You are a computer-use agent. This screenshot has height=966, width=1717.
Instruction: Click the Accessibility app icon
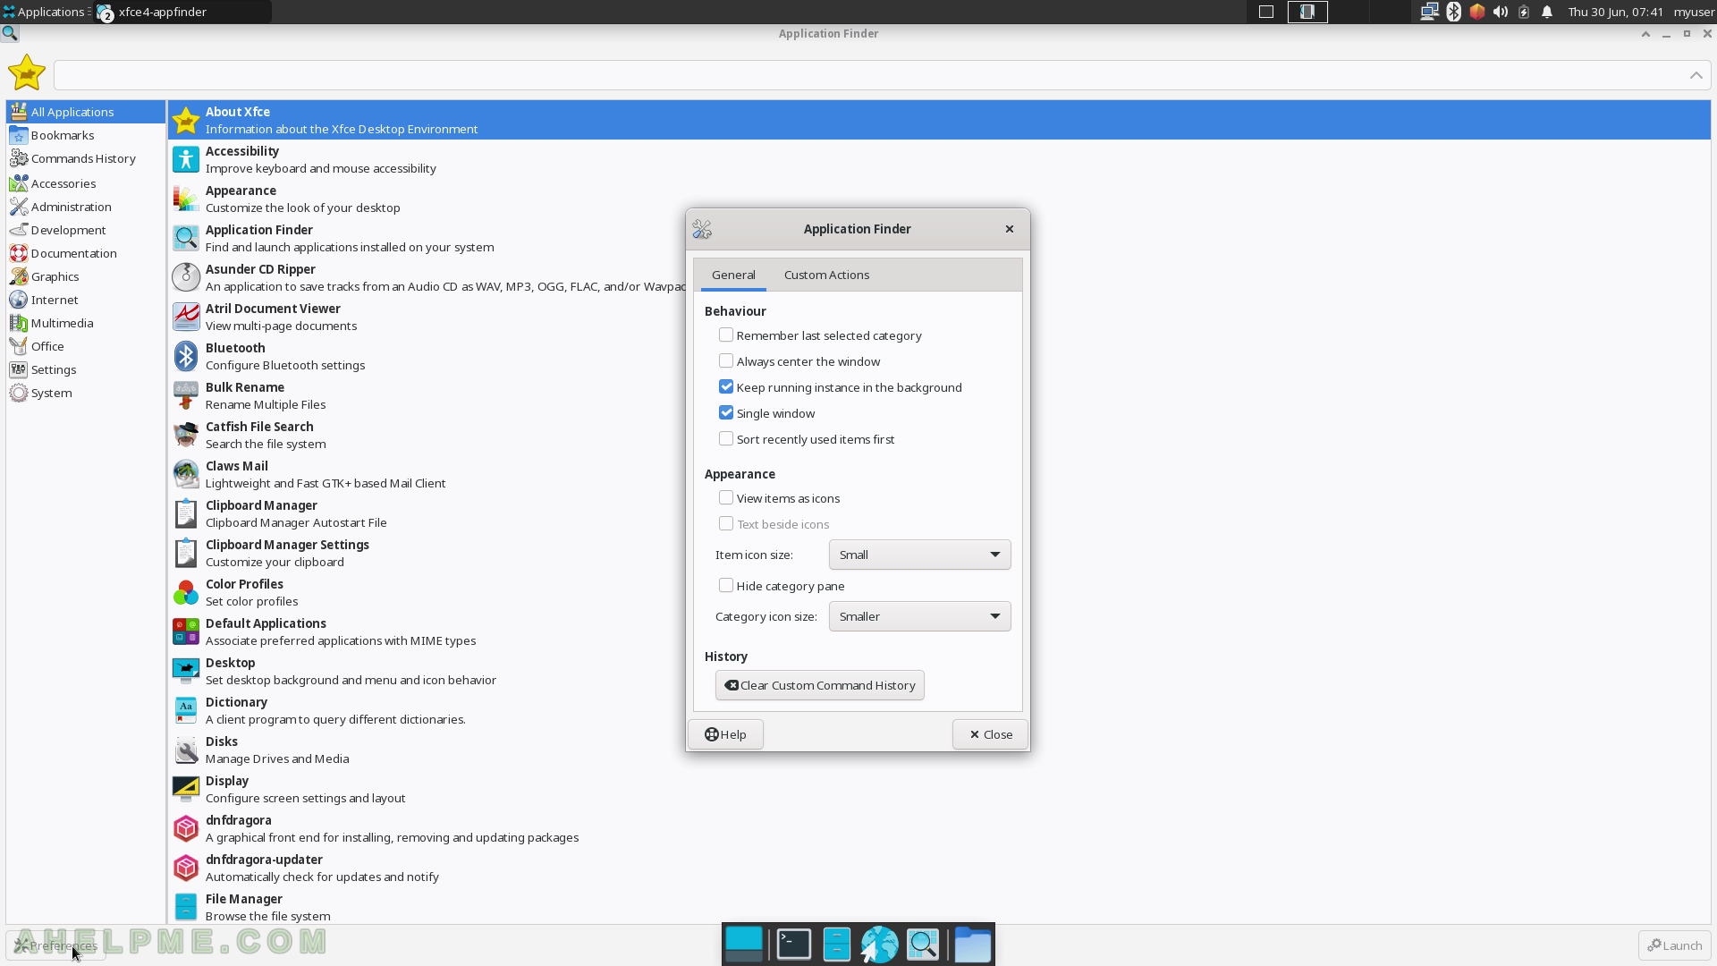click(186, 159)
